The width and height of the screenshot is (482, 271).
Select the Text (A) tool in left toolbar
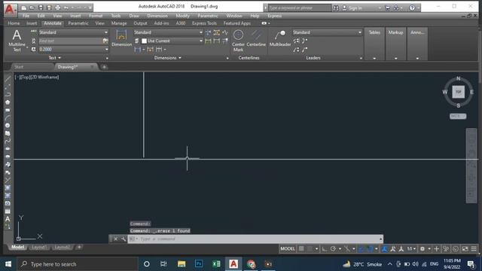tap(8, 219)
